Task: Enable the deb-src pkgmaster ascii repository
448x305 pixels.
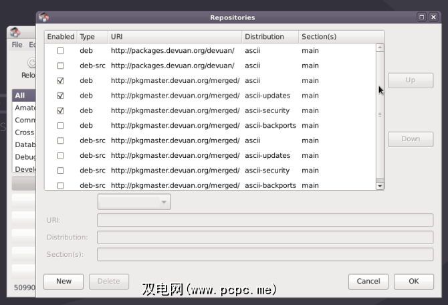Action: coord(60,140)
